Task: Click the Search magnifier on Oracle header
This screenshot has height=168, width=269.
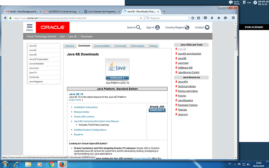Action: click(138, 27)
